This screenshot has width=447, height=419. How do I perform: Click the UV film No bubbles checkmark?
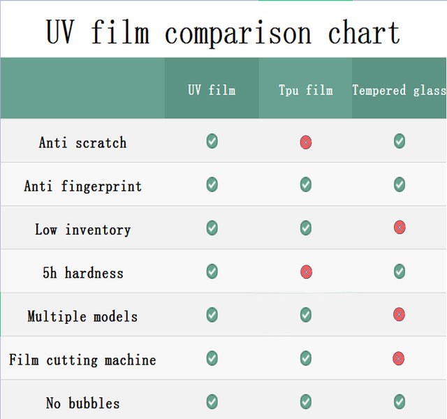tap(212, 402)
